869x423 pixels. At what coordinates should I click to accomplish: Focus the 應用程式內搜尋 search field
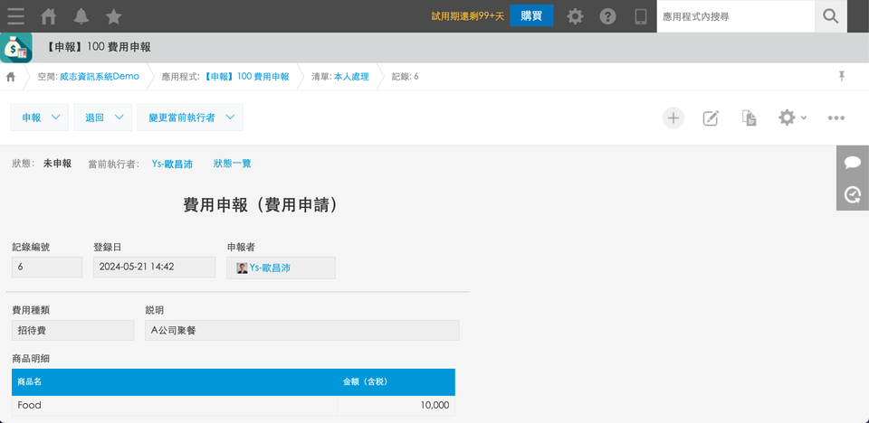pos(735,16)
